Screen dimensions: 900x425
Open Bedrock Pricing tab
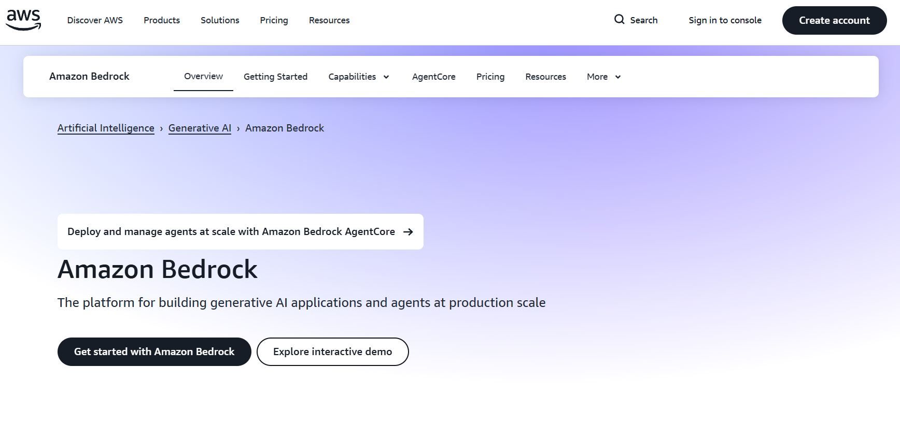490,77
